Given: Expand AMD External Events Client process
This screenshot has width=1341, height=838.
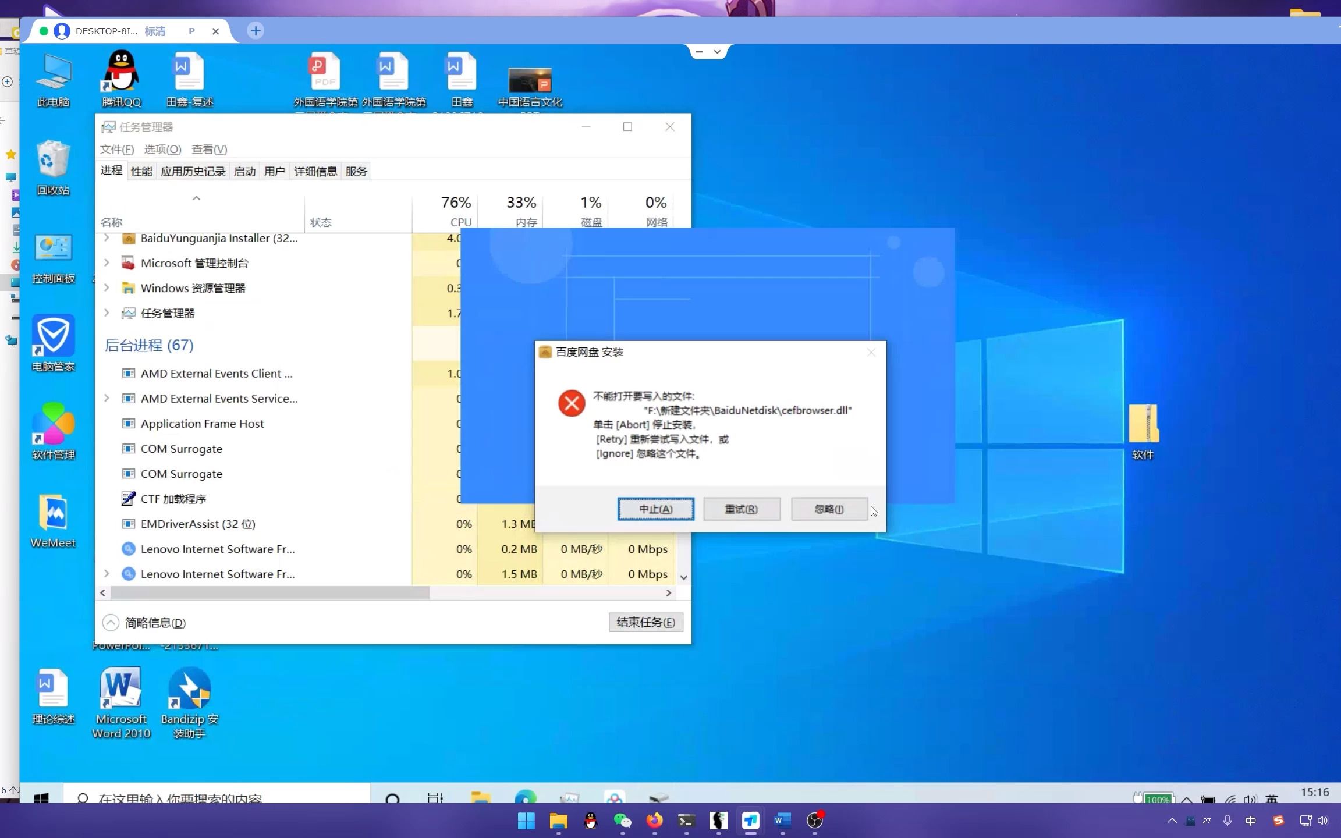Looking at the screenshot, I should tap(106, 372).
